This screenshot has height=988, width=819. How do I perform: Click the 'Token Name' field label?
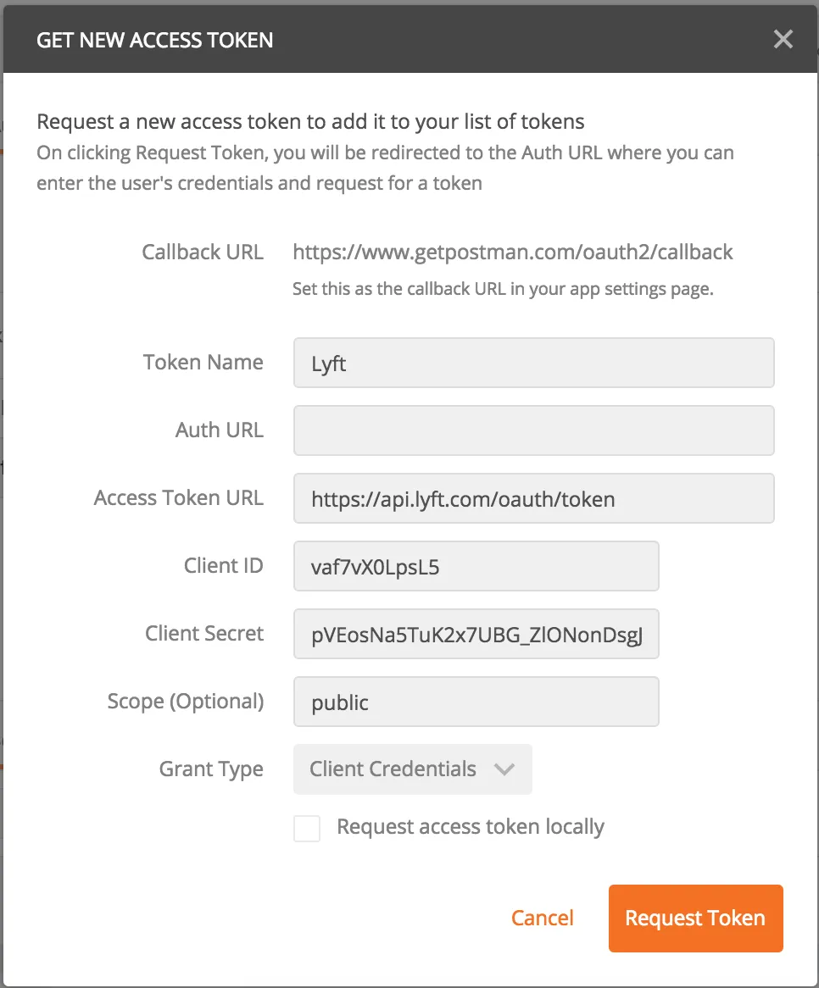(203, 363)
